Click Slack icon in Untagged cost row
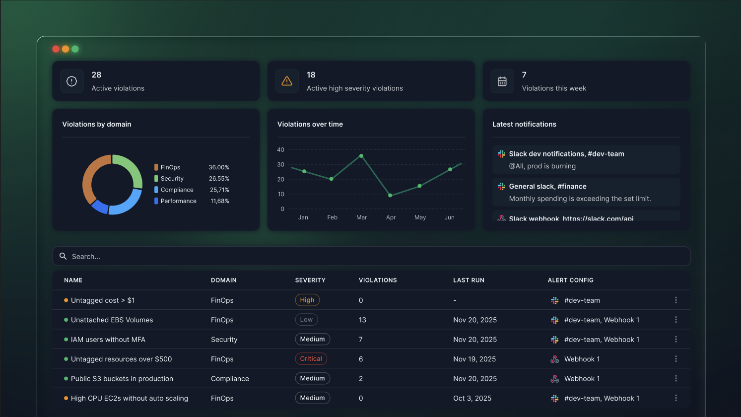Viewport: 741px width, 417px height. 554,300
